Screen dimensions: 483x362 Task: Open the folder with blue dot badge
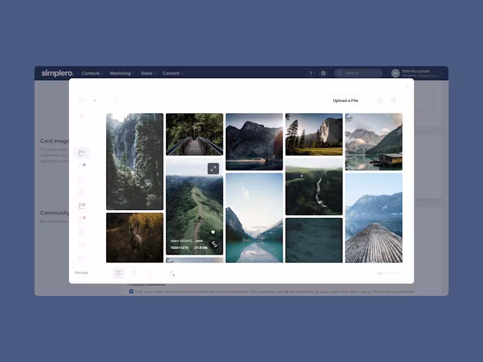tap(82, 167)
